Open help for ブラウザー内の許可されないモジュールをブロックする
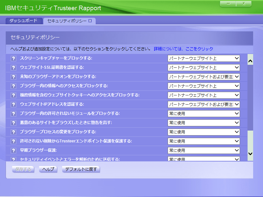The image size is (263, 197). pos(13,114)
